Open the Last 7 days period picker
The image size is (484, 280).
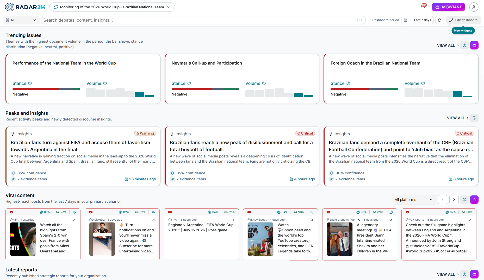pos(417,20)
